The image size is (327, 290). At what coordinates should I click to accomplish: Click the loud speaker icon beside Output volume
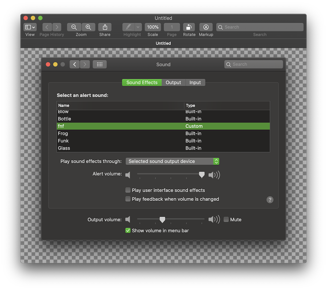[x=214, y=220]
